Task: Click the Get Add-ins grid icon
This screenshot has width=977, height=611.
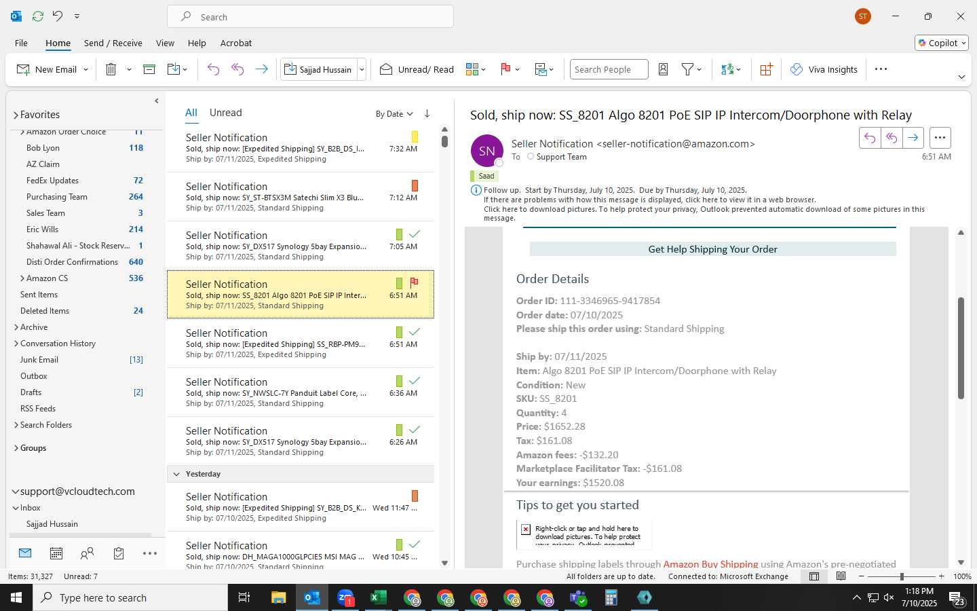Action: 766,69
